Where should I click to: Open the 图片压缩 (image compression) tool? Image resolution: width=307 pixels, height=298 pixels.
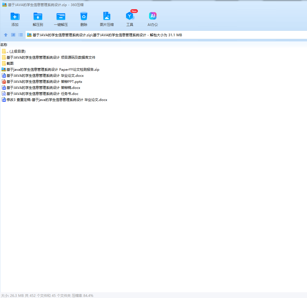point(107,16)
